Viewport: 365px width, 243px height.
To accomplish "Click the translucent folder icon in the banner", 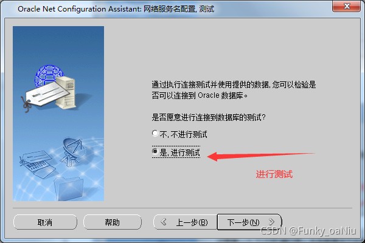I will [69, 188].
